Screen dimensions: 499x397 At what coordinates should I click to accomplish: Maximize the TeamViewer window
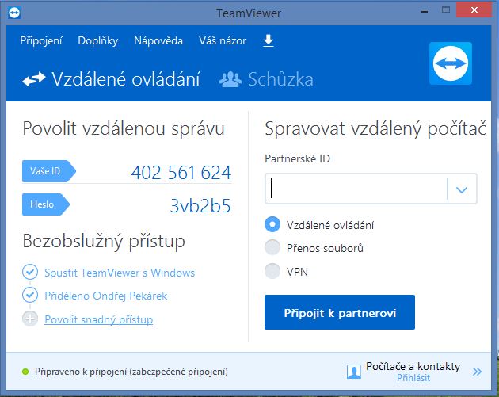point(446,10)
